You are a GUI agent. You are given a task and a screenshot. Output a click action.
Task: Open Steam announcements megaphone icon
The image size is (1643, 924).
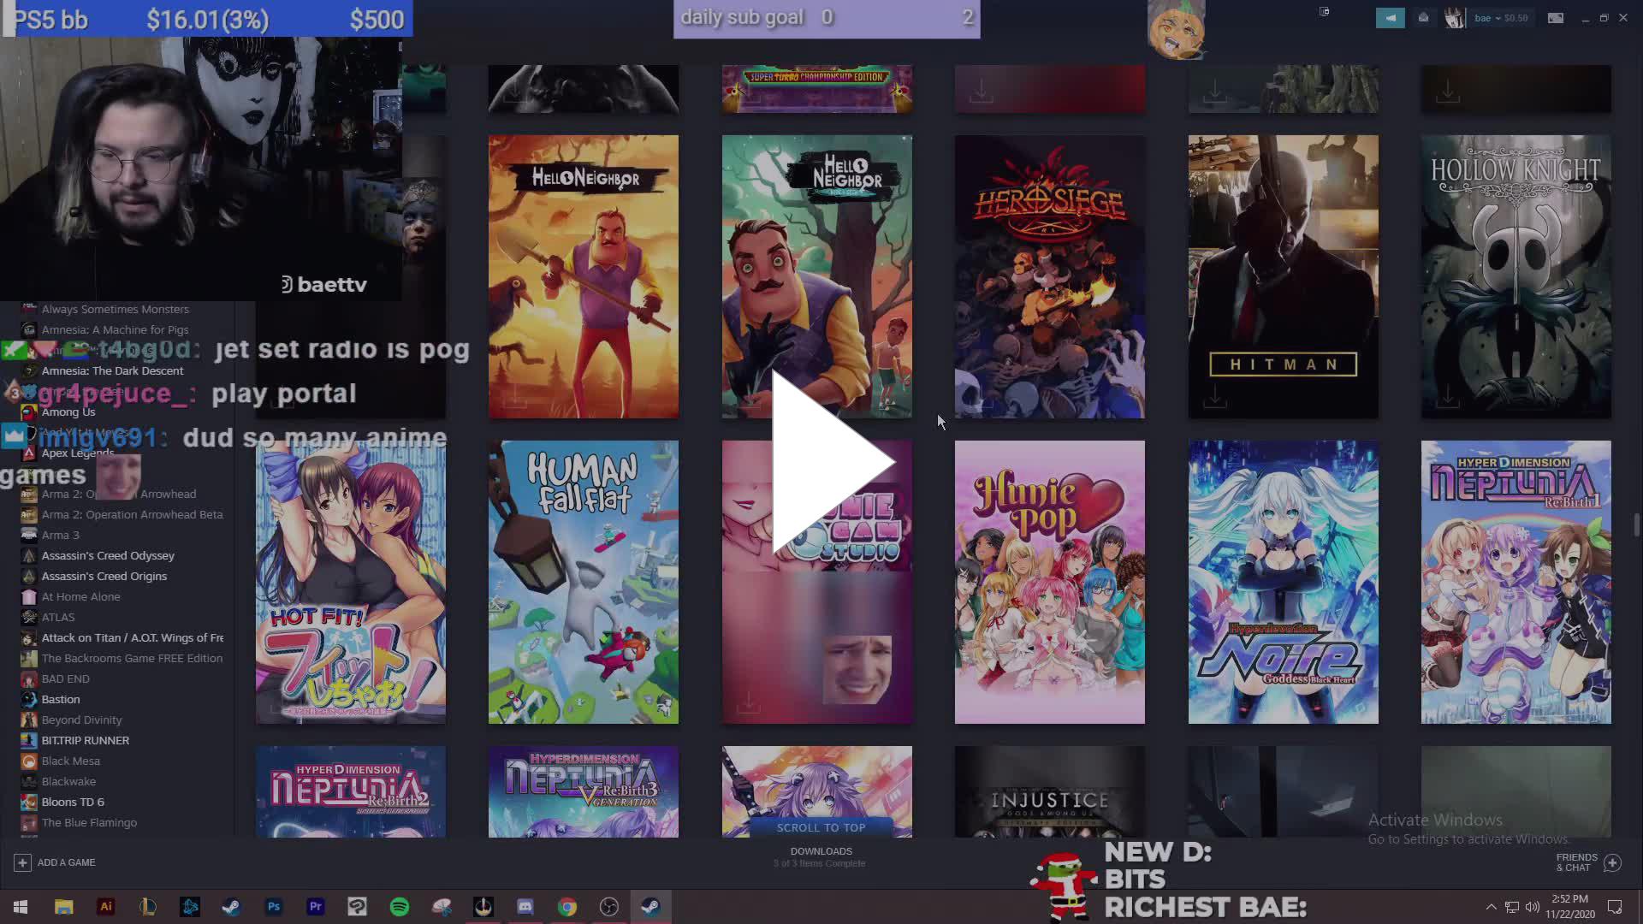1391,17
